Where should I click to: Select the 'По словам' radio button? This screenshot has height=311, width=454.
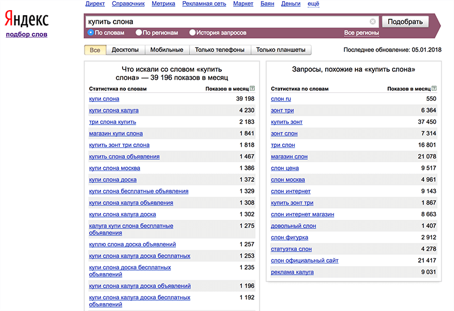(x=91, y=33)
